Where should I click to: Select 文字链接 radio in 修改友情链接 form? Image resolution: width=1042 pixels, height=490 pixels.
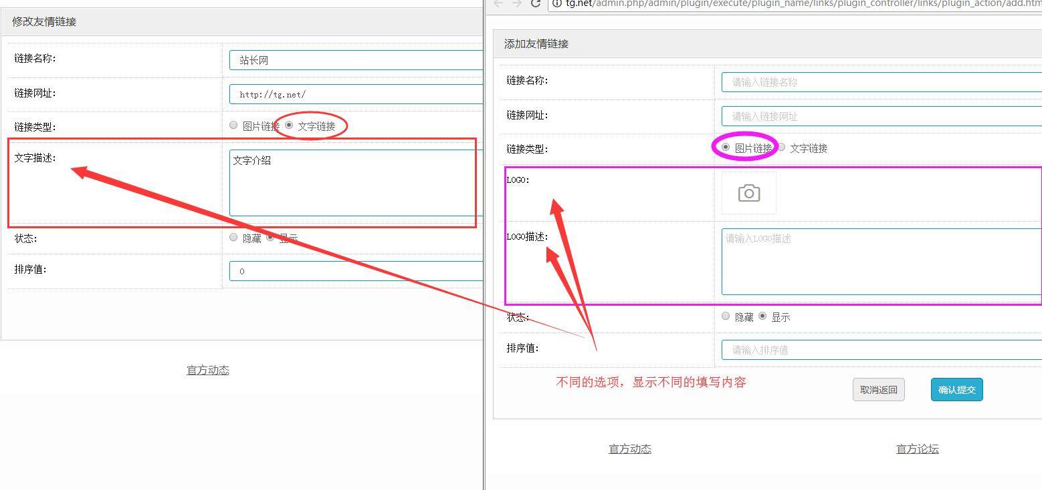tap(289, 125)
